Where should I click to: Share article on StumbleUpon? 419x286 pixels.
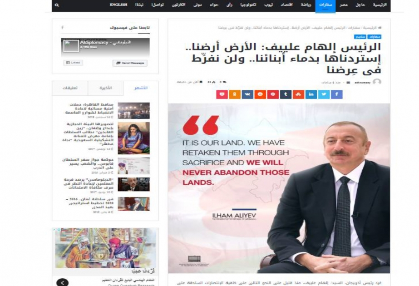299,94
